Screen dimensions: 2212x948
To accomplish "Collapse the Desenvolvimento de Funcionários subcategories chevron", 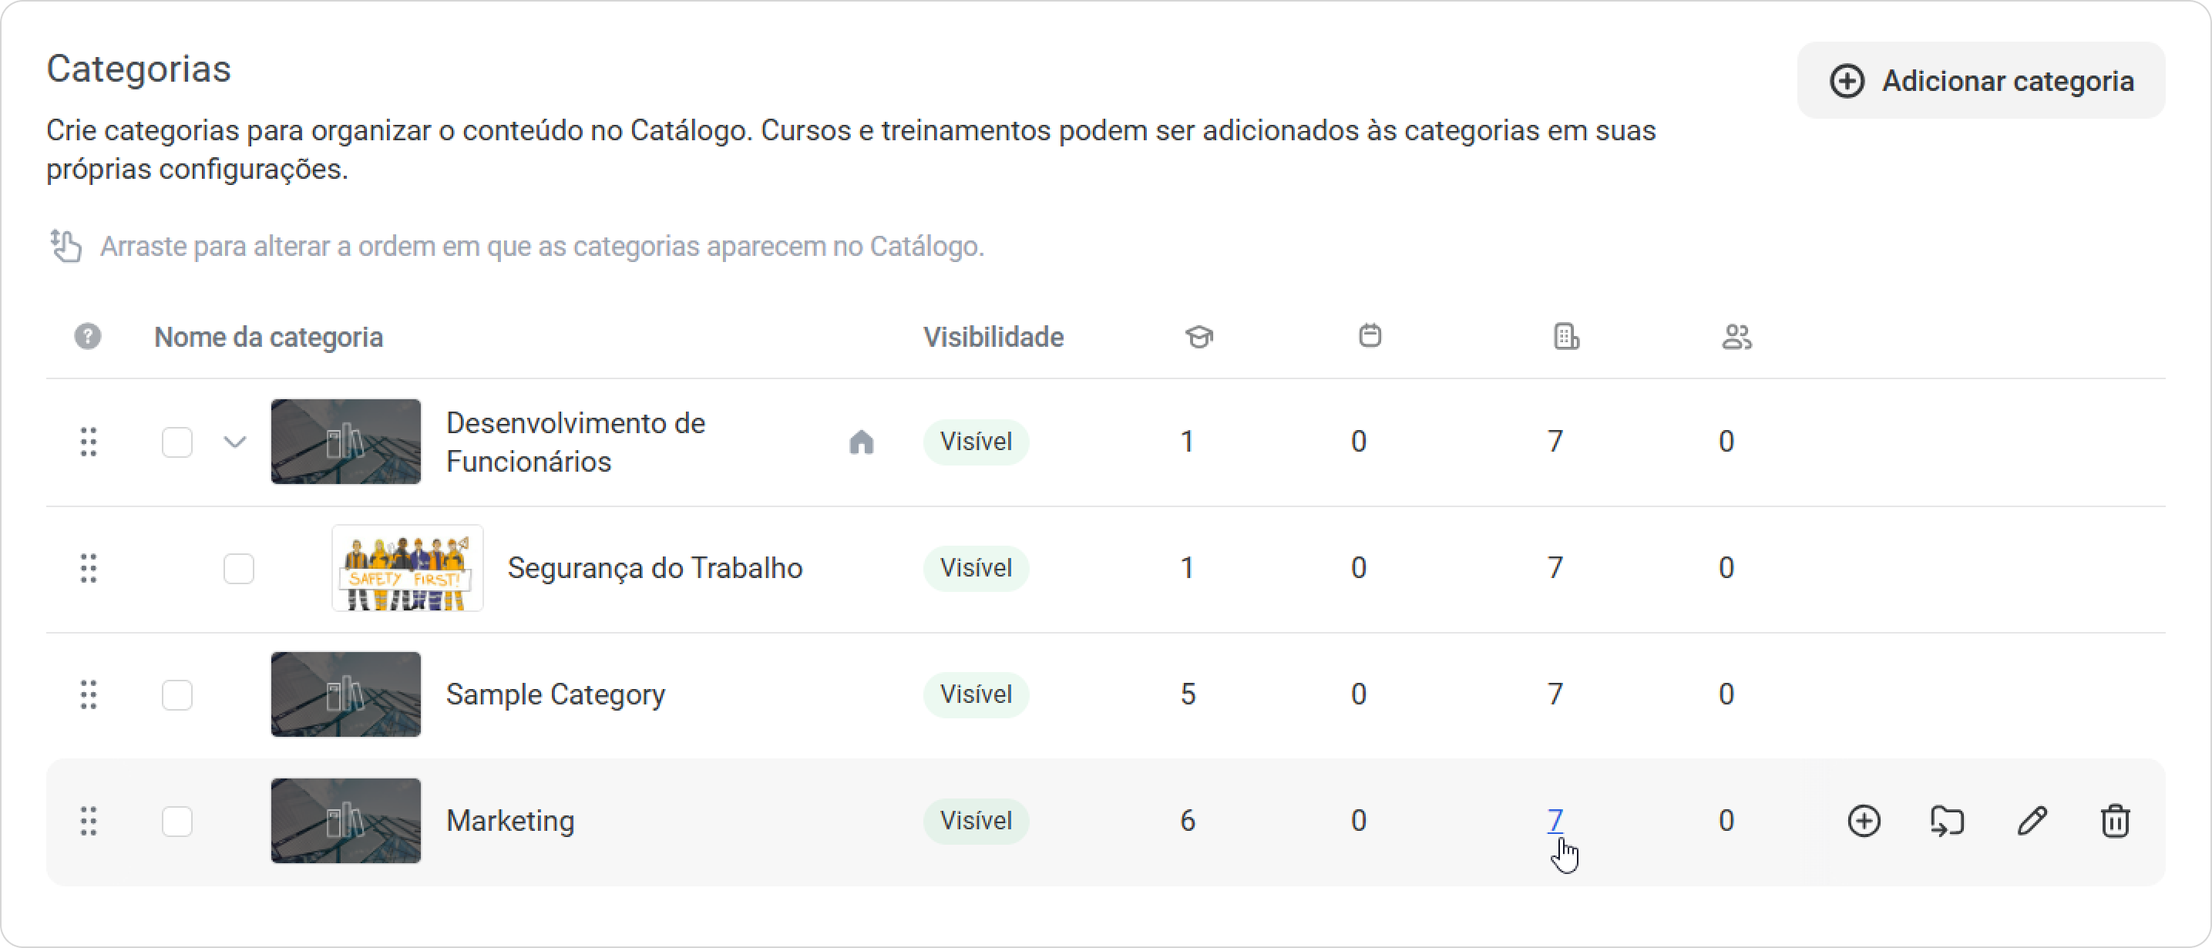I will [x=234, y=442].
